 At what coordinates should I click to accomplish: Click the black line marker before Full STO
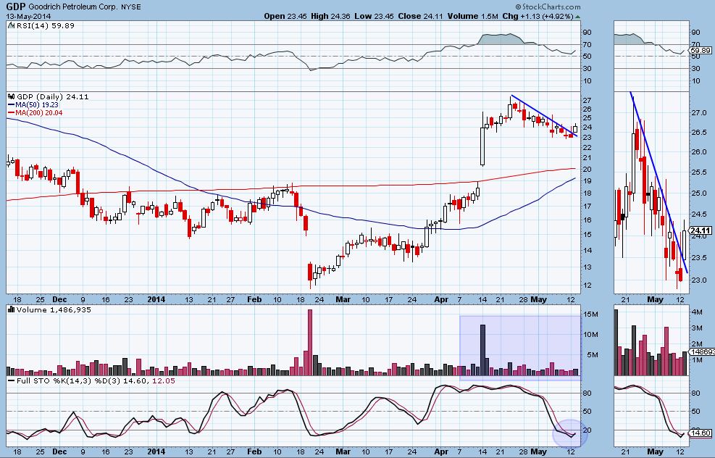pyautogui.click(x=12, y=380)
